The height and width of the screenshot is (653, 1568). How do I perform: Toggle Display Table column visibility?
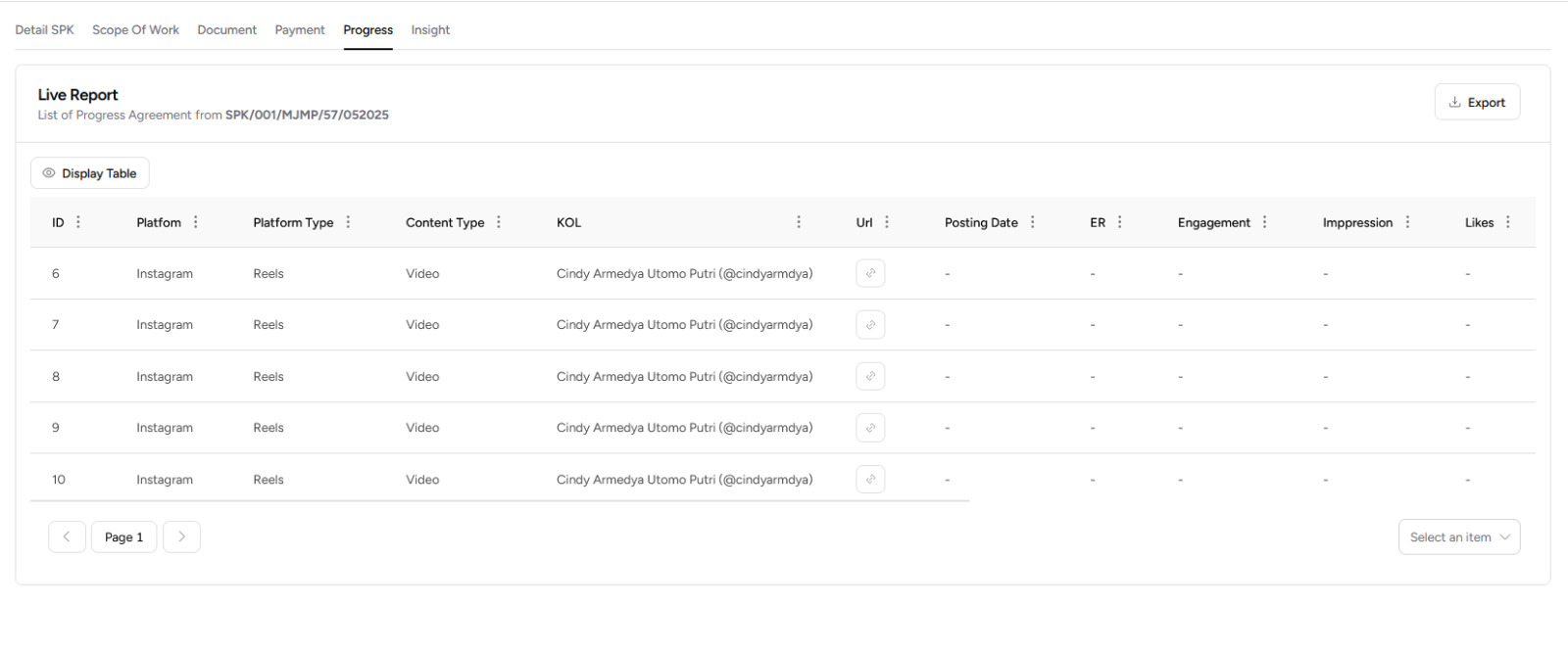tap(90, 173)
